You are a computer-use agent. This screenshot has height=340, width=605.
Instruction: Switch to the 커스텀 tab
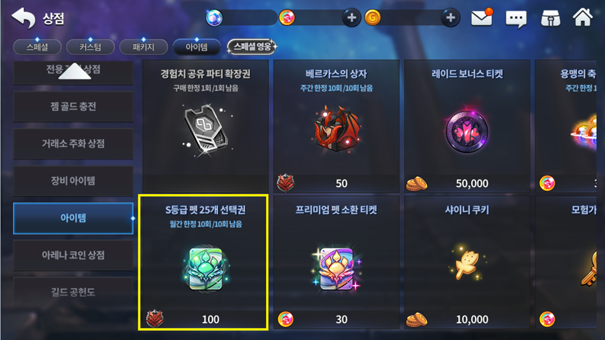[90, 47]
